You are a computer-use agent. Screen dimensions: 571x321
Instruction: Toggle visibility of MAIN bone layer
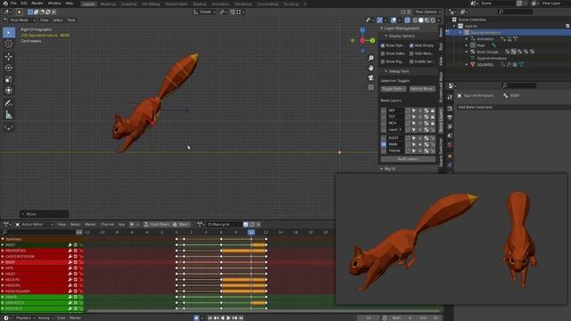384,144
